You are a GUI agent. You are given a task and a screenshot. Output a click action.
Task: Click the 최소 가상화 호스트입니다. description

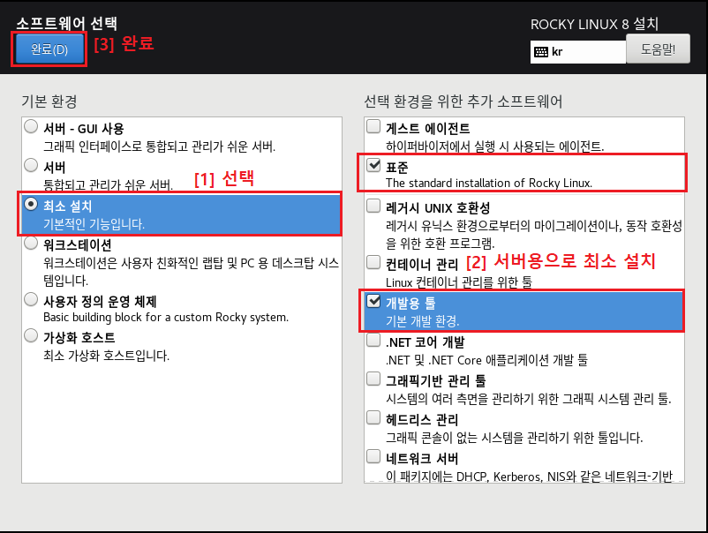pos(107,357)
